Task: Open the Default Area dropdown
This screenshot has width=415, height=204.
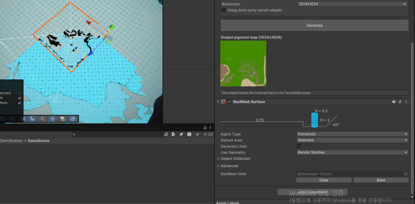Action: (x=352, y=140)
